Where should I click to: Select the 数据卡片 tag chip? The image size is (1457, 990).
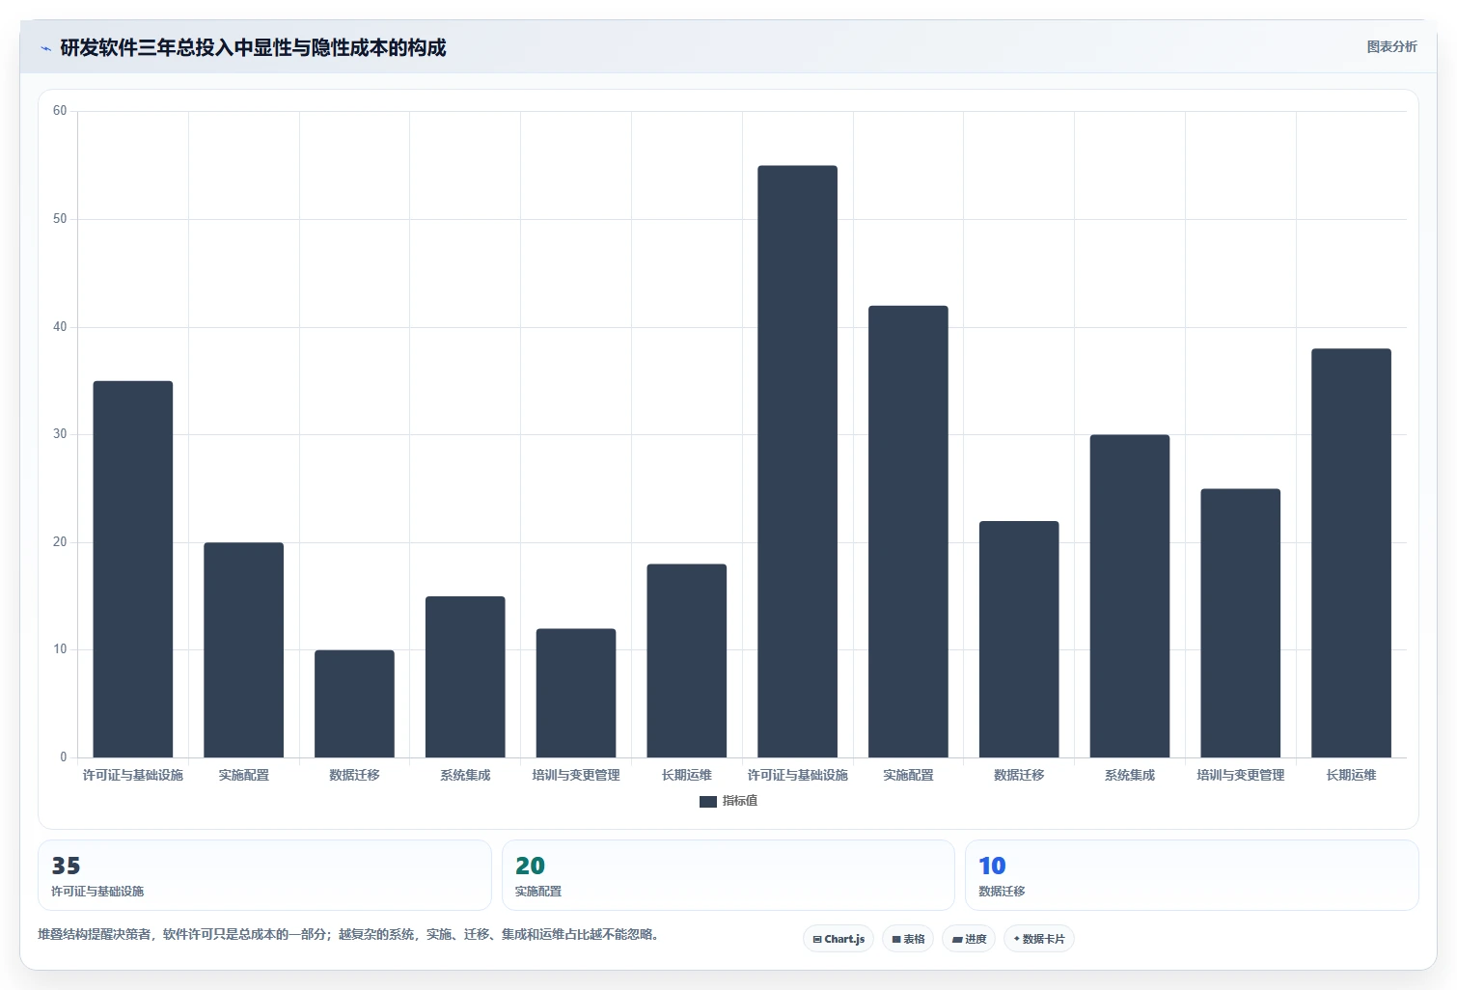pyautogui.click(x=1039, y=939)
